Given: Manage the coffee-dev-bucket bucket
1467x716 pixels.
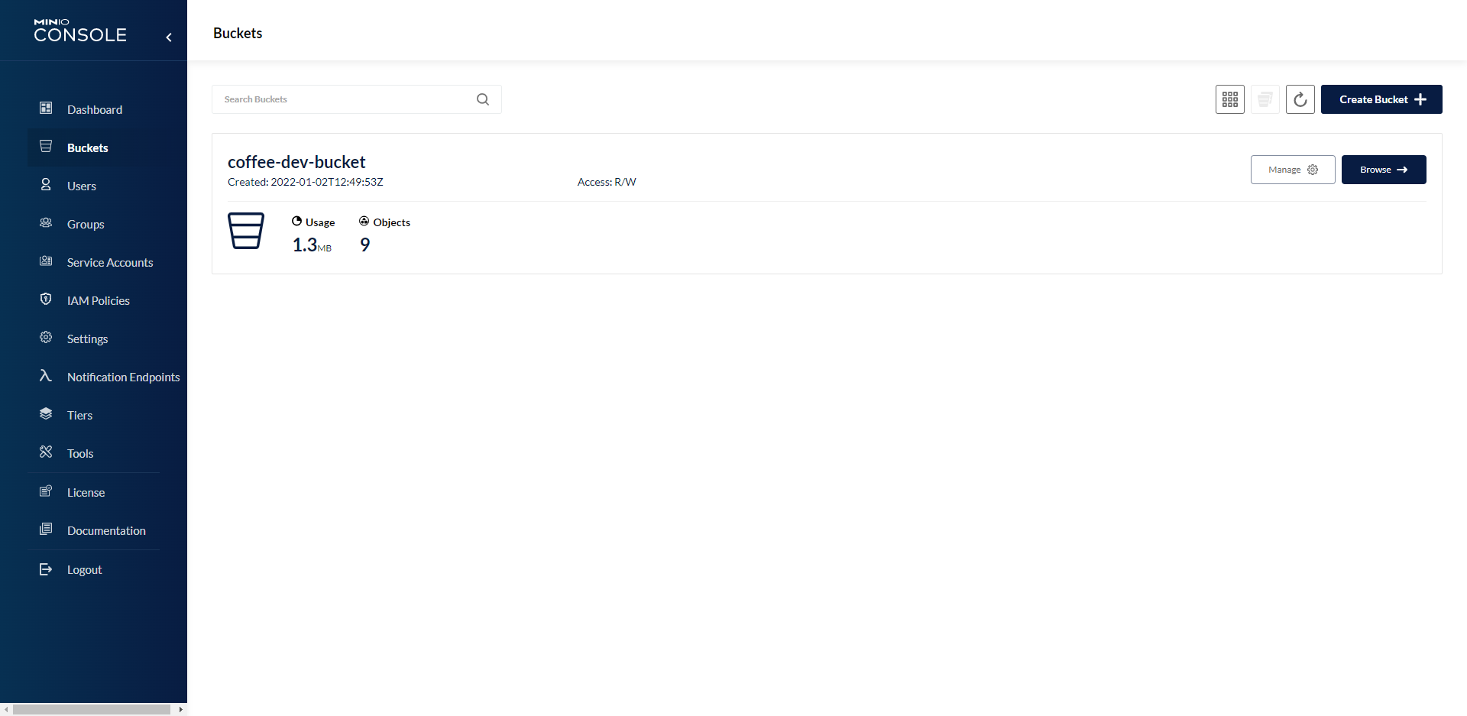Looking at the screenshot, I should 1292,170.
